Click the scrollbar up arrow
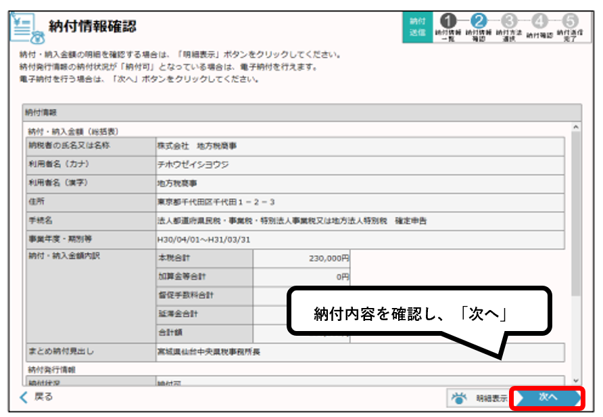The image size is (603, 417). coord(577,125)
